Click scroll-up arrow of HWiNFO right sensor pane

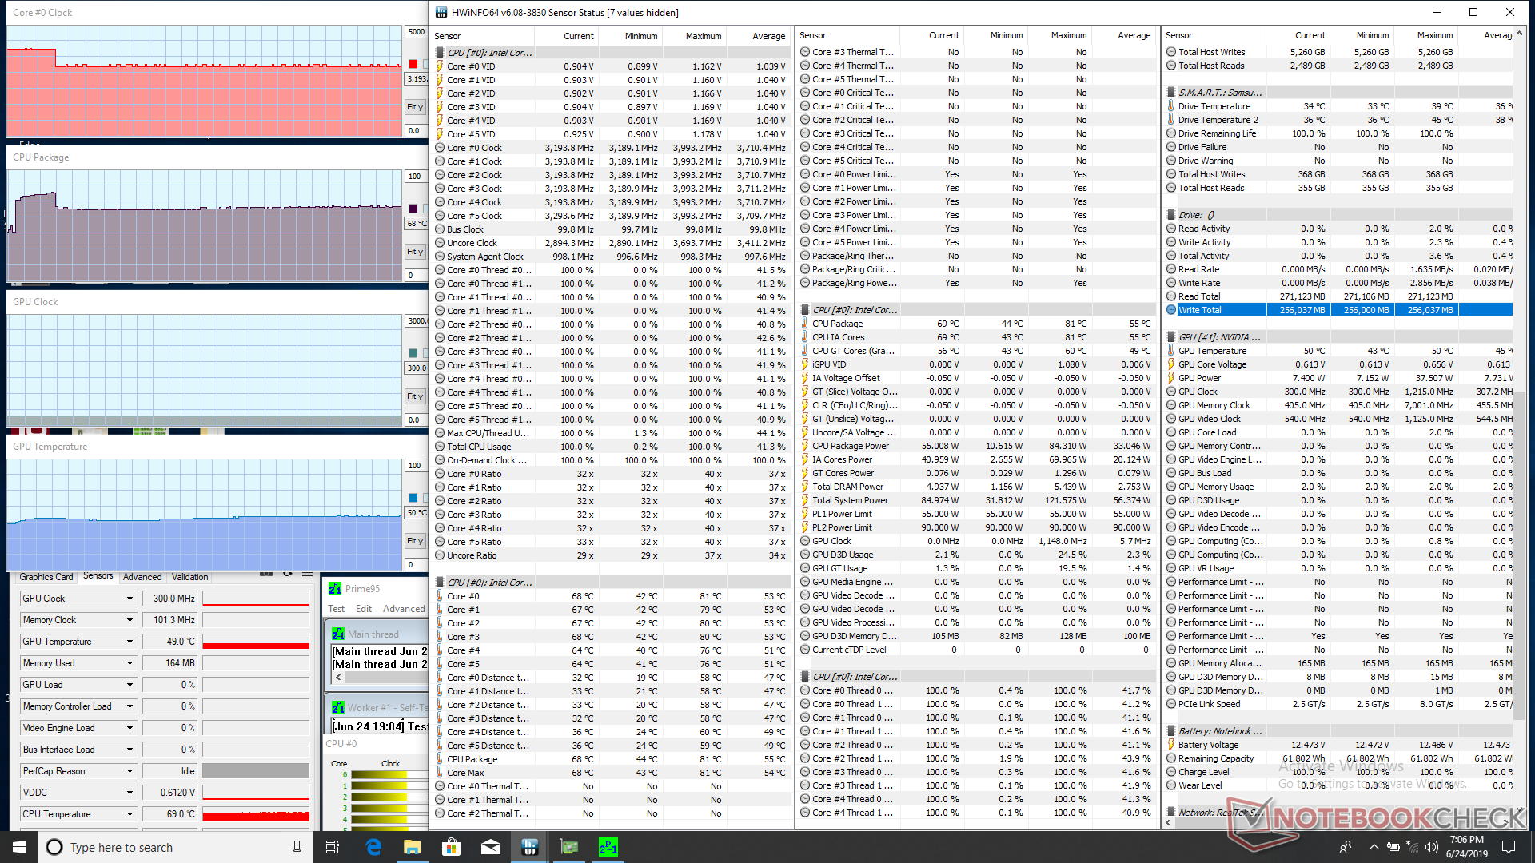coord(1519,34)
